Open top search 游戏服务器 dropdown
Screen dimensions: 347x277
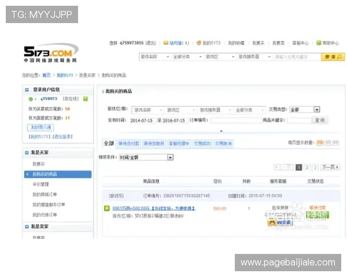tap(254, 57)
